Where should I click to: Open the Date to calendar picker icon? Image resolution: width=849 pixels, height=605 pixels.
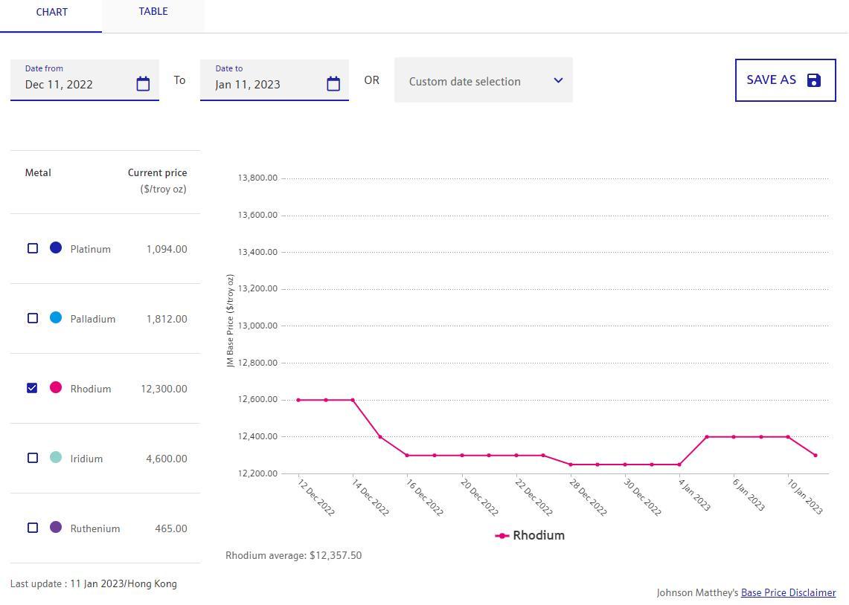[333, 84]
